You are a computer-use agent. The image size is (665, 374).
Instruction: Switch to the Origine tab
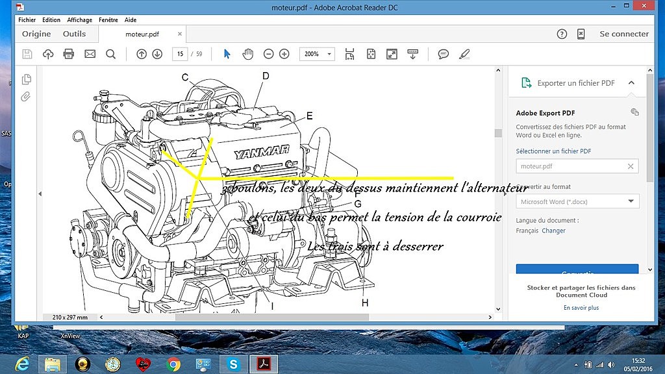[x=36, y=34]
